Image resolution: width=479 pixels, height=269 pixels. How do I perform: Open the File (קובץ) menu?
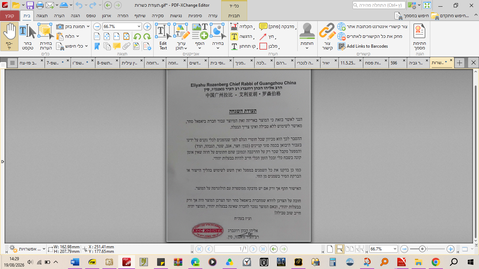coord(10,16)
